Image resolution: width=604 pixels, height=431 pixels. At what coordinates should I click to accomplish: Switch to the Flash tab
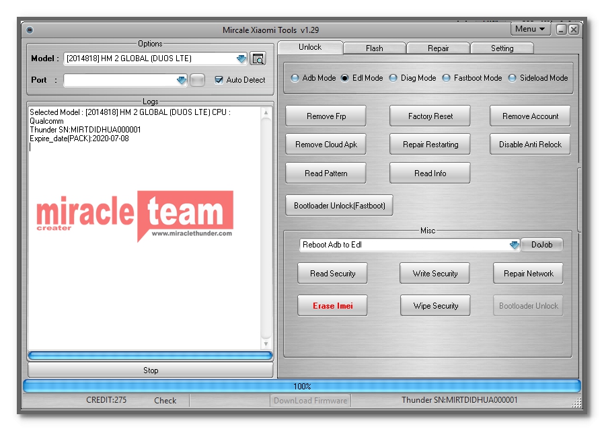coord(375,48)
